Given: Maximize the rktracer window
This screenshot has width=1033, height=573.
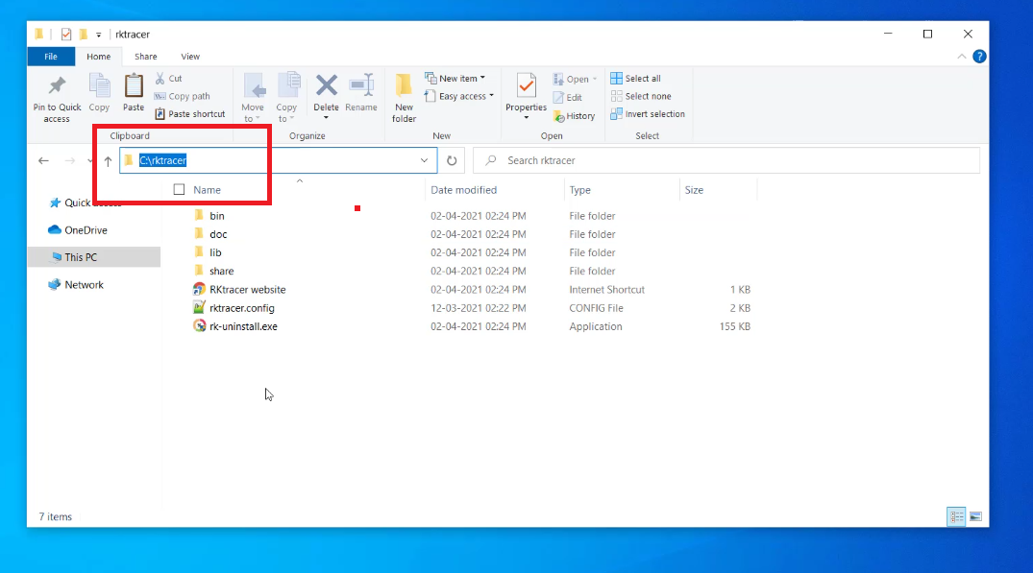Looking at the screenshot, I should 927,35.
